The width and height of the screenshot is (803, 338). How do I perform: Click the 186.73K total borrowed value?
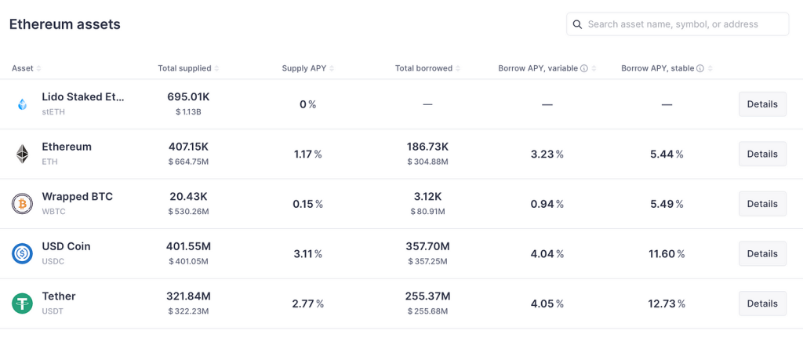(x=427, y=147)
